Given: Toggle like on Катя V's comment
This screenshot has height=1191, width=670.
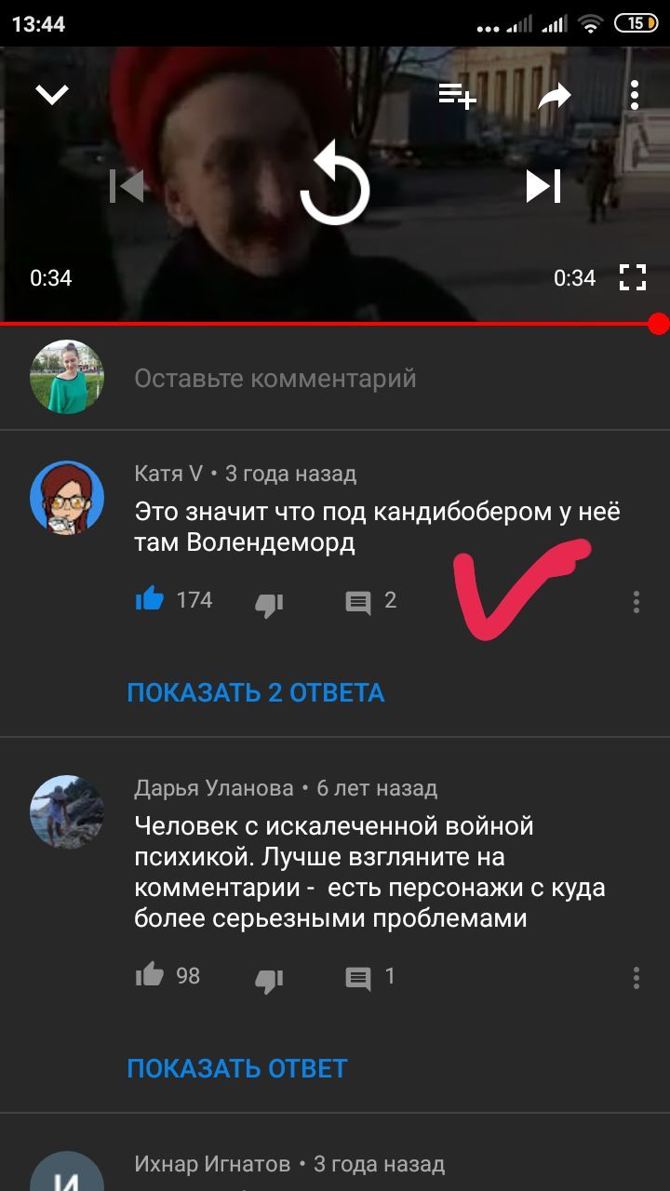Looking at the screenshot, I should point(149,600).
